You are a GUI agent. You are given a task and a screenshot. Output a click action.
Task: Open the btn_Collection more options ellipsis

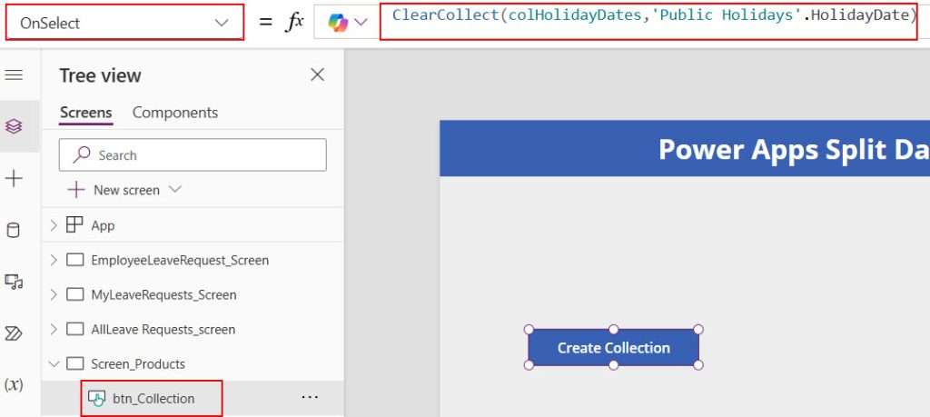(x=310, y=397)
